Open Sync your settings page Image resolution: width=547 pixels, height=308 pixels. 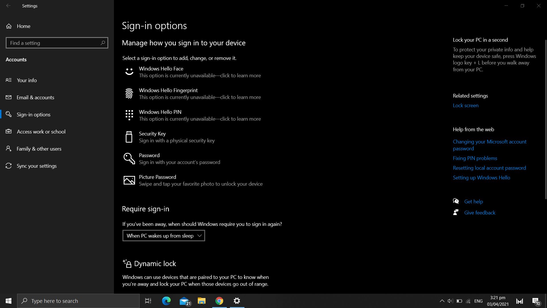coord(37,166)
